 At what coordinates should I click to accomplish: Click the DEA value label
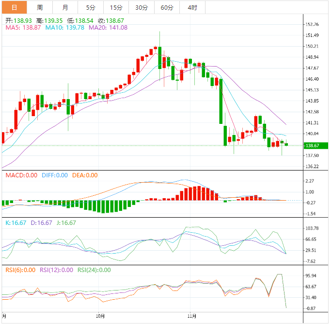(x=85, y=175)
